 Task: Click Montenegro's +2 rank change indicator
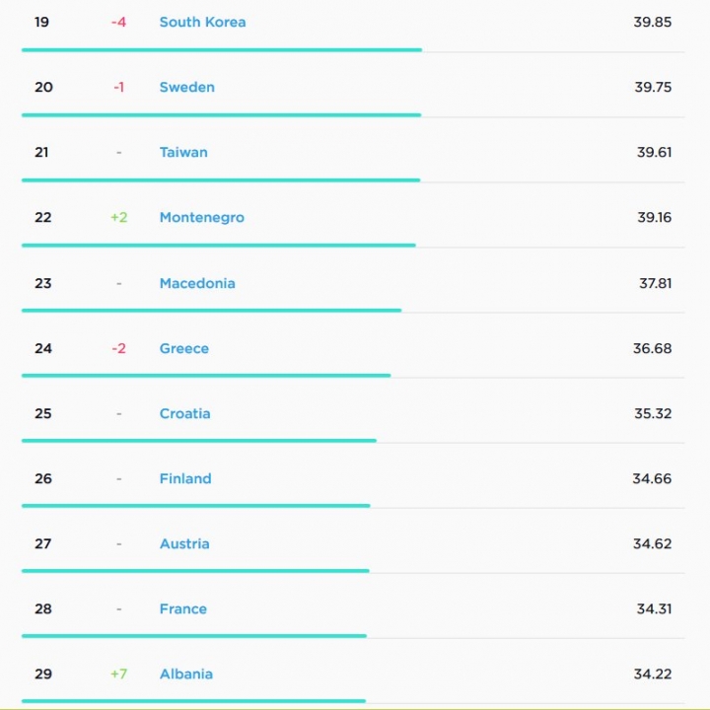pyautogui.click(x=118, y=217)
